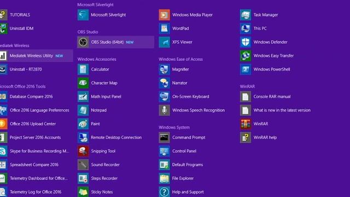The image size is (350, 197).
Task: Select the Windows Ease of Access heading
Action: 181,59
